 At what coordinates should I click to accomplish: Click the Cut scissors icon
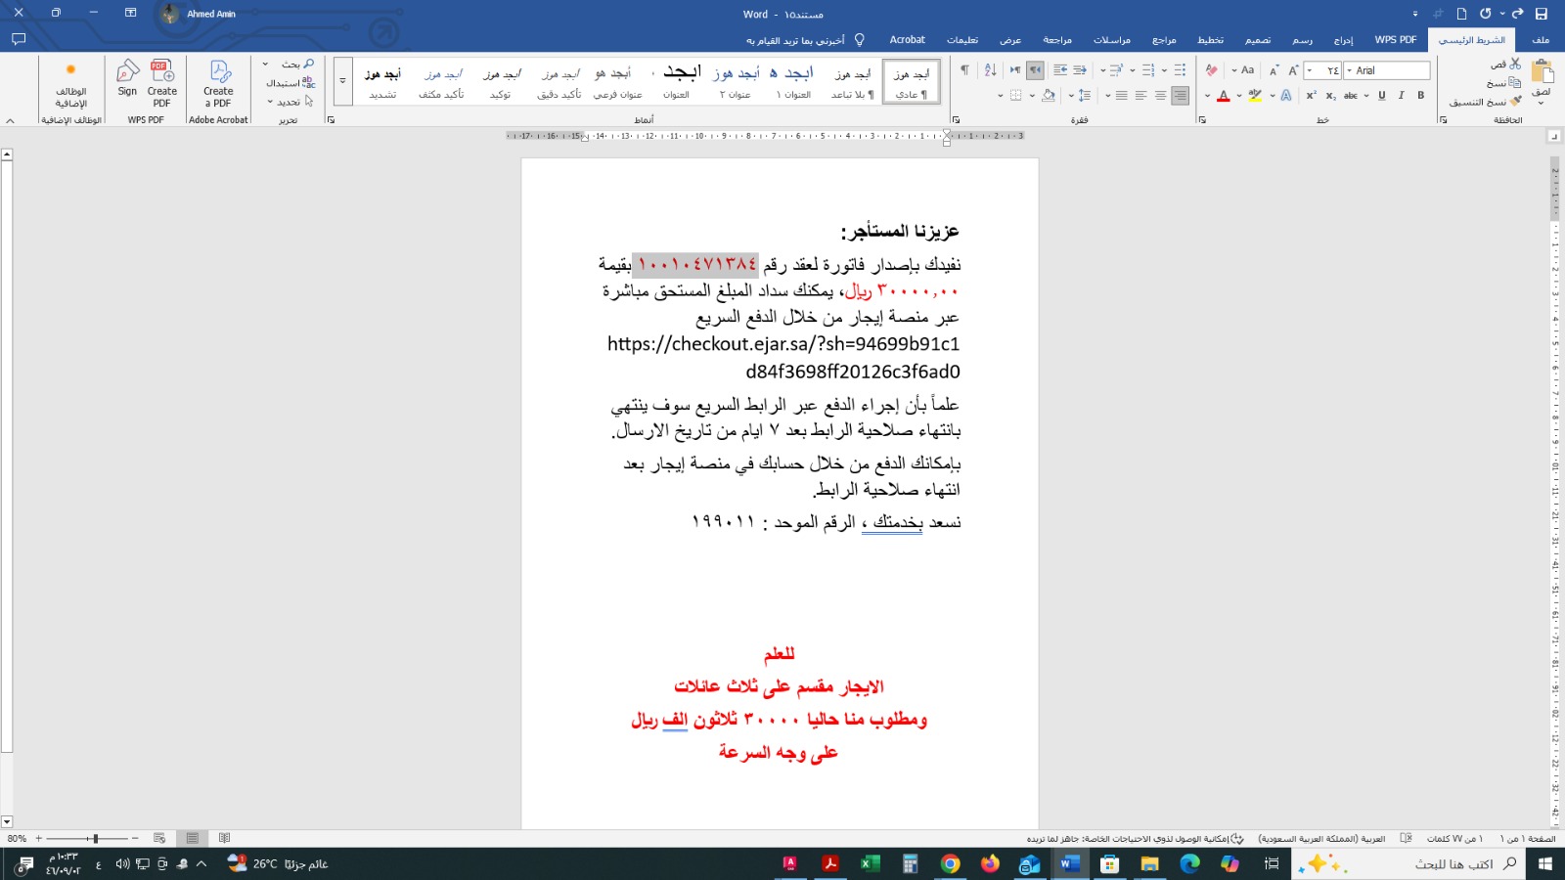[x=1515, y=64]
